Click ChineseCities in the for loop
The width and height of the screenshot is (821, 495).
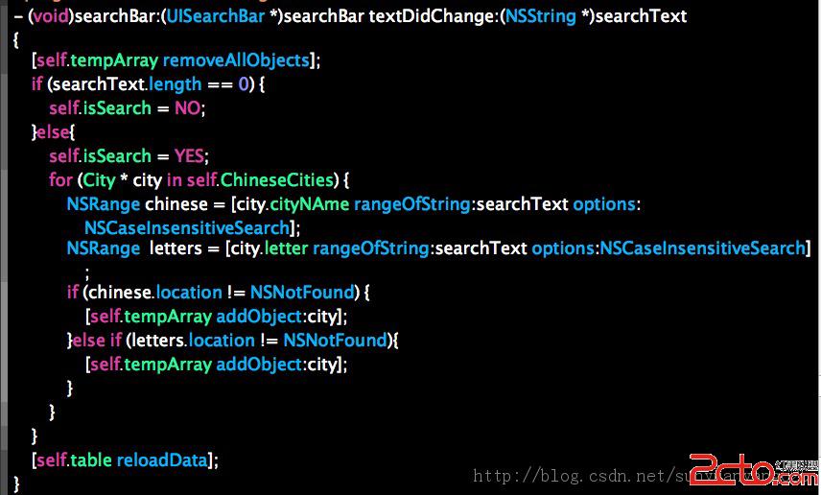pyautogui.click(x=280, y=180)
